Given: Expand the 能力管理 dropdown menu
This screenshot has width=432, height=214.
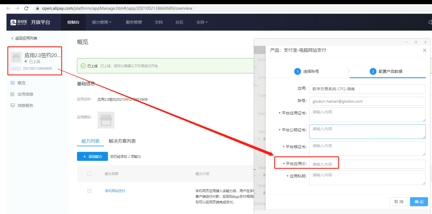Looking at the screenshot, I should point(102,22).
